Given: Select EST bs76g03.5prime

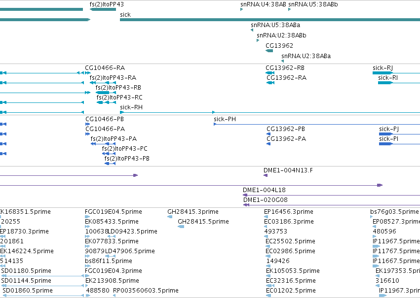Looking at the screenshot, I should [394, 212].
